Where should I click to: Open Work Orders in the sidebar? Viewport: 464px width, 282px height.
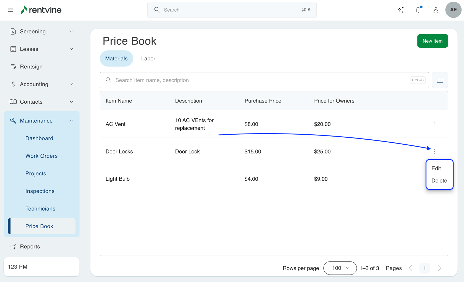coord(42,156)
